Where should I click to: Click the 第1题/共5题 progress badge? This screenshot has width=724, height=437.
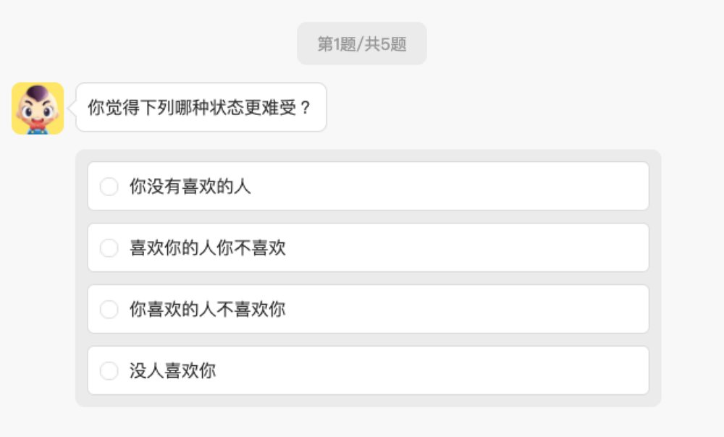pos(361,43)
